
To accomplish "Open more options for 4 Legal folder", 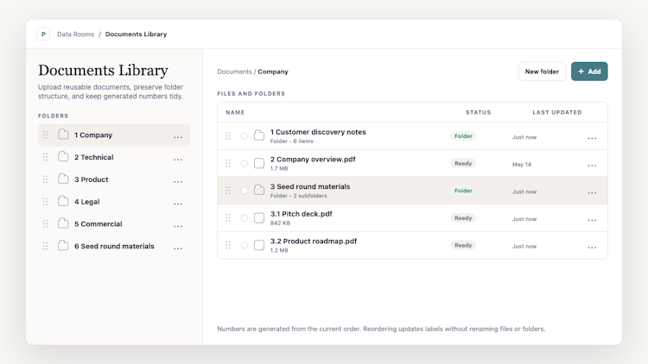I will pyautogui.click(x=178, y=204).
